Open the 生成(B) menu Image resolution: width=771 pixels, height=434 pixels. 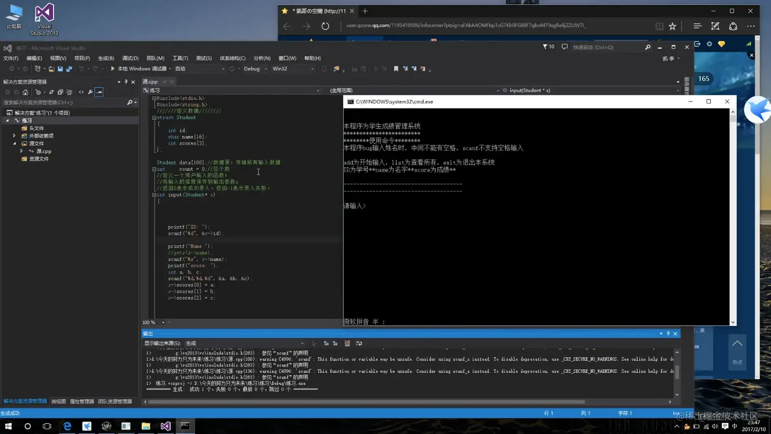tap(106, 58)
